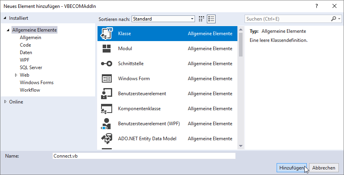Click the Benutzersteuerelement (WPF) label

tap(149, 124)
